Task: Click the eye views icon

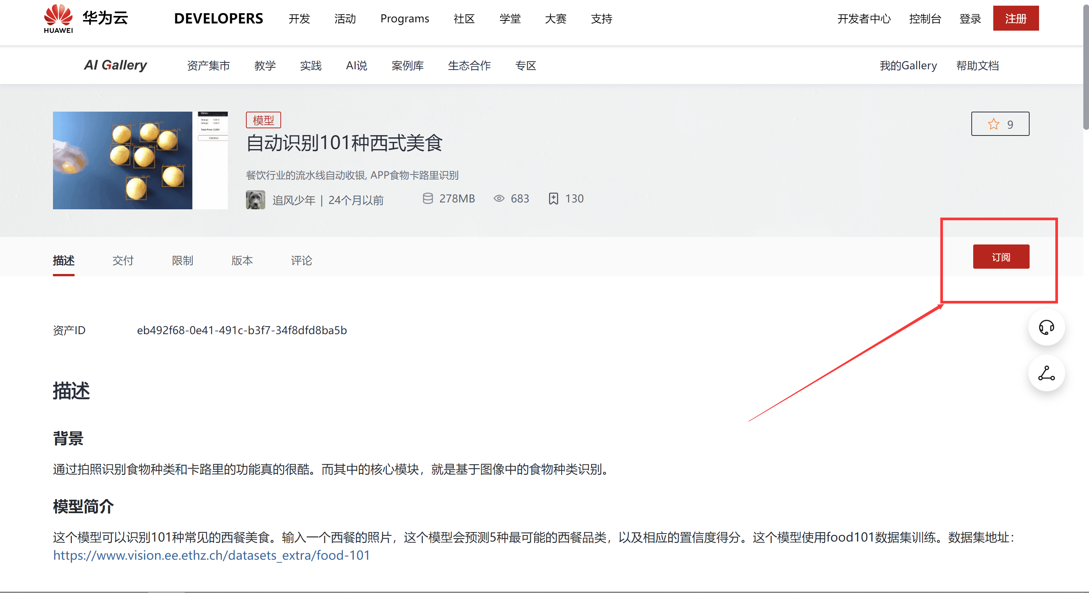Action: [x=499, y=199]
